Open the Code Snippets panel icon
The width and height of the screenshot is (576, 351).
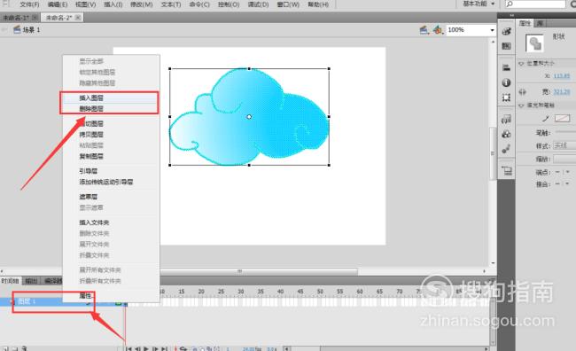pos(507,119)
